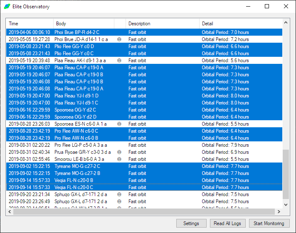Click timestamp 2019-08-28 23:26:03
This screenshot has height=233, width=296.
(29, 124)
